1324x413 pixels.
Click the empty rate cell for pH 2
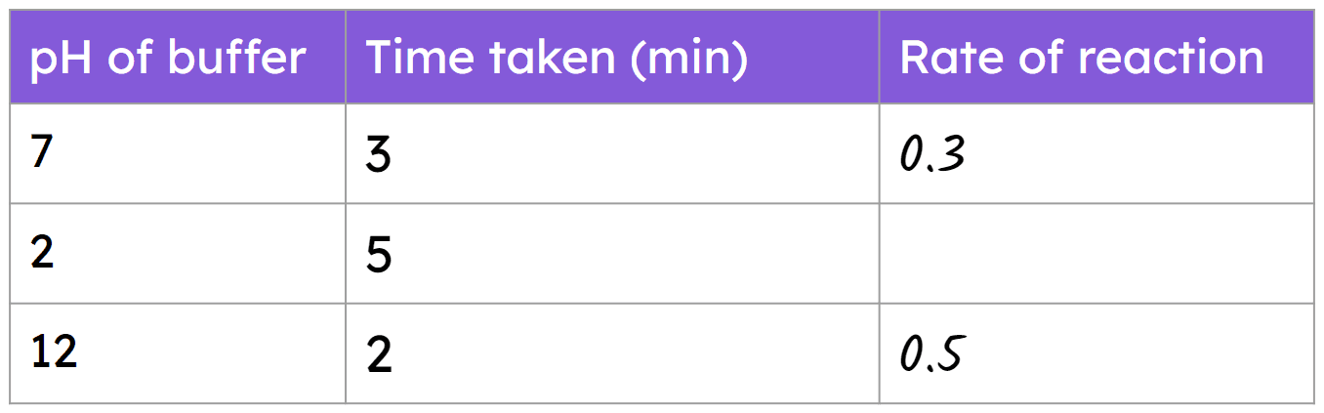pos(1096,254)
